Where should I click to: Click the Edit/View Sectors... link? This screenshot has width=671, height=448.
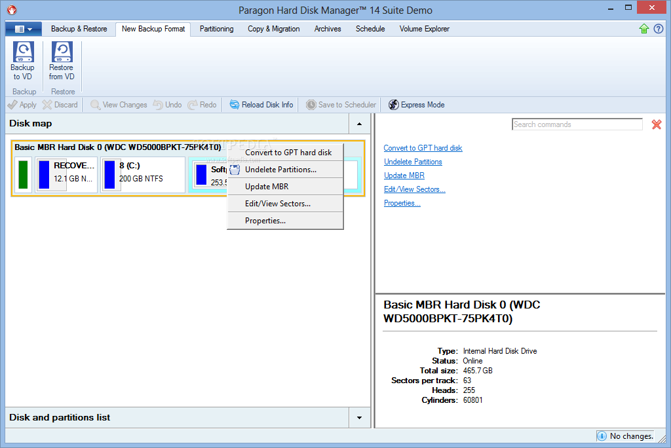point(414,189)
